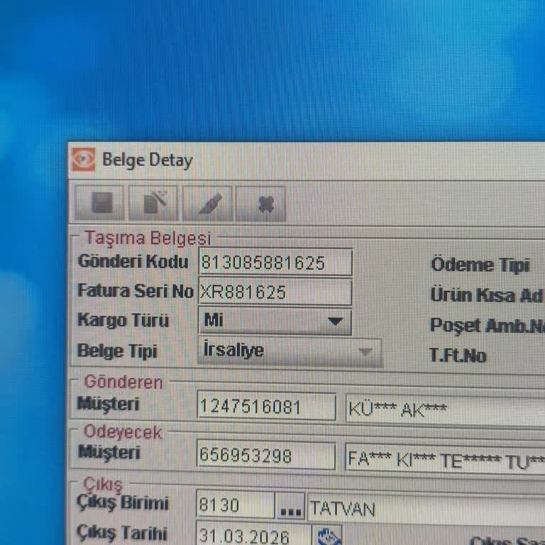Click the Ödeyecek Müşteri number field

[266, 456]
